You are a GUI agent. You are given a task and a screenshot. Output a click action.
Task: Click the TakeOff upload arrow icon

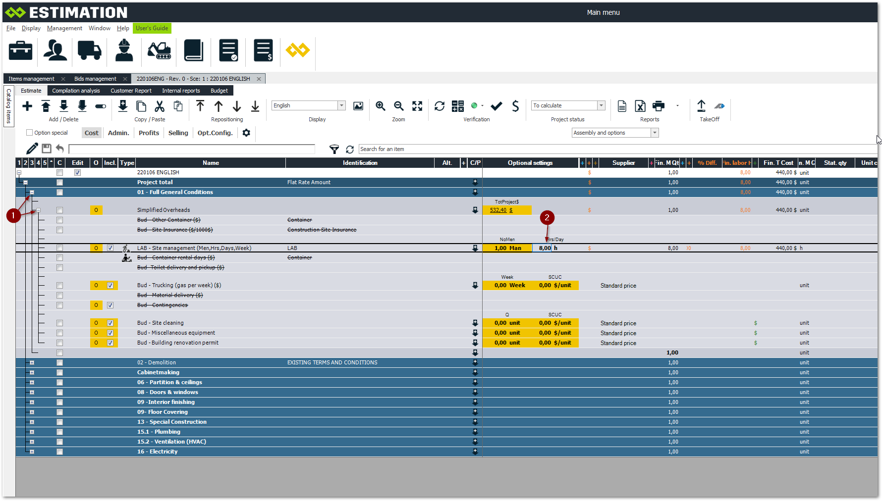coord(701,106)
